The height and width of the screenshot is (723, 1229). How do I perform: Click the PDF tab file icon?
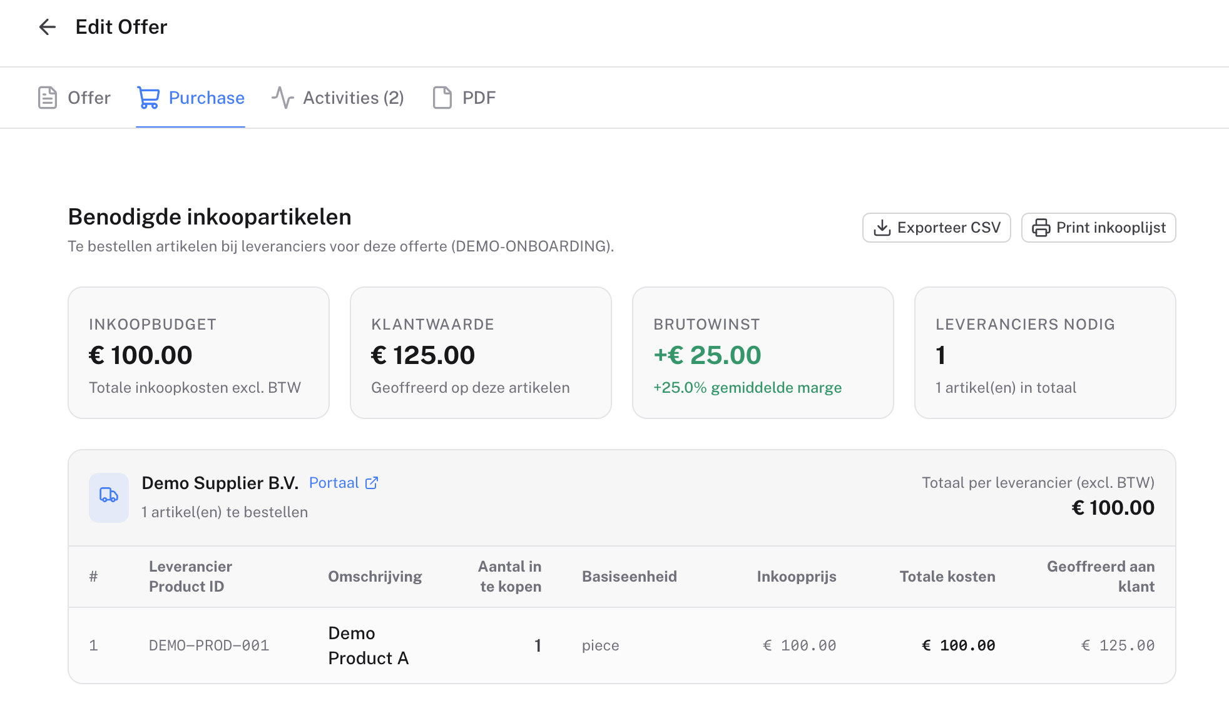(442, 98)
